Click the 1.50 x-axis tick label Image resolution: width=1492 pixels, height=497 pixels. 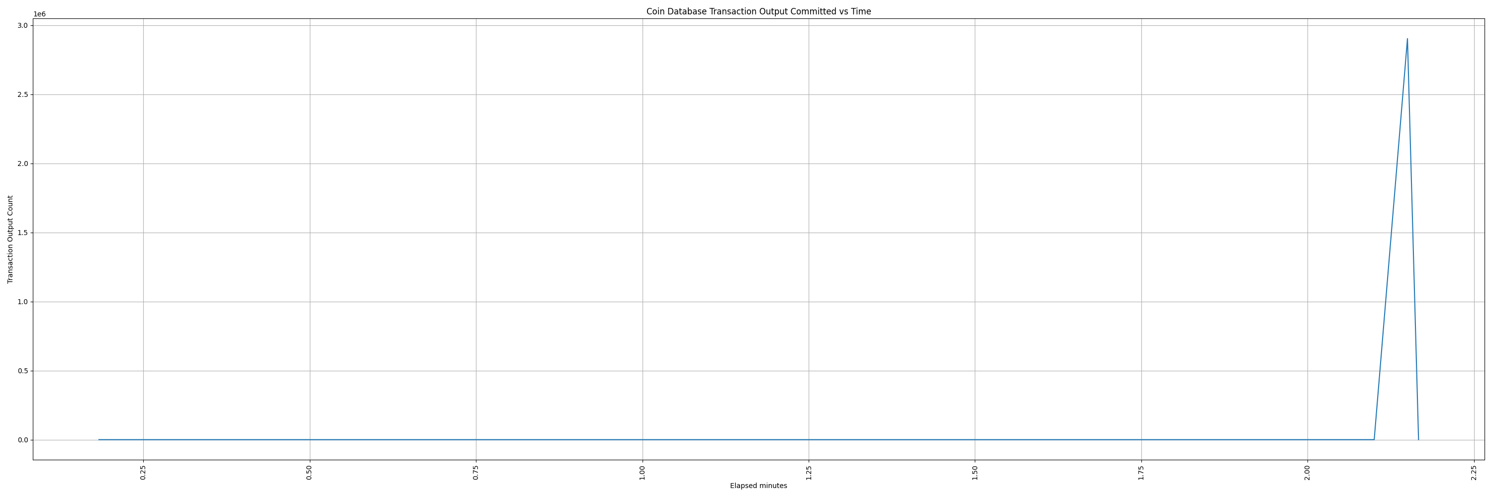point(975,473)
